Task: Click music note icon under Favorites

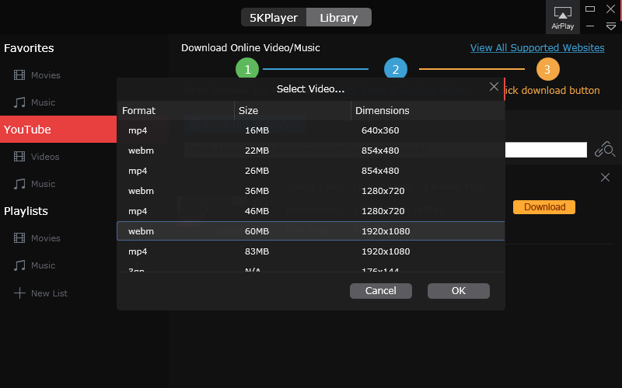Action: (x=19, y=102)
